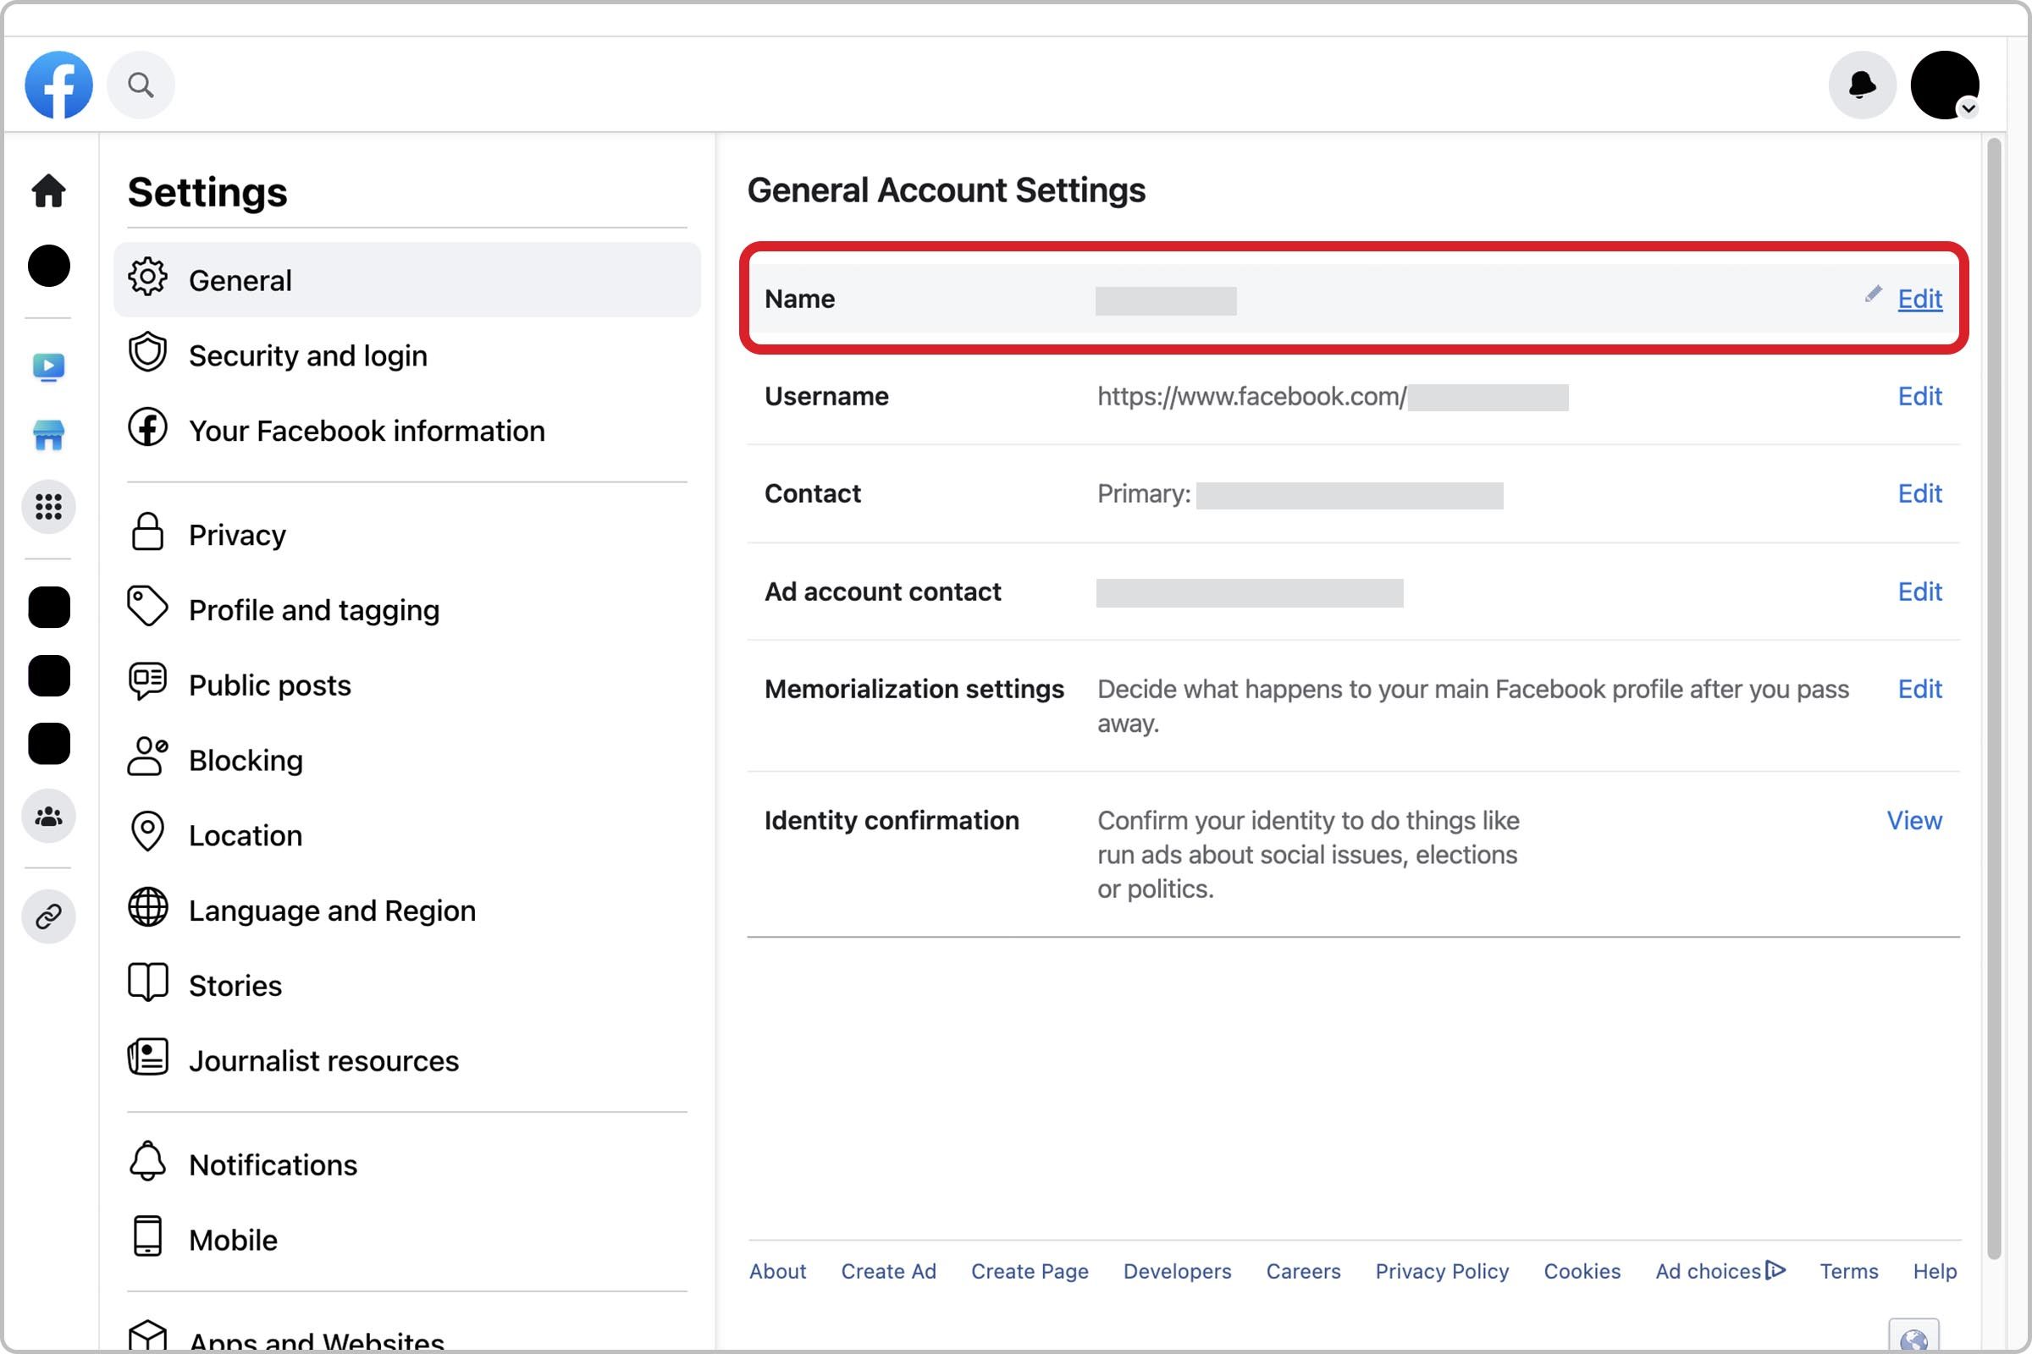Open the Facebook logo home link

(58, 85)
